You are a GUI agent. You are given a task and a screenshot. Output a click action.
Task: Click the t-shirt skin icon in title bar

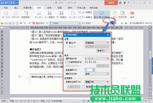coord(125,3)
